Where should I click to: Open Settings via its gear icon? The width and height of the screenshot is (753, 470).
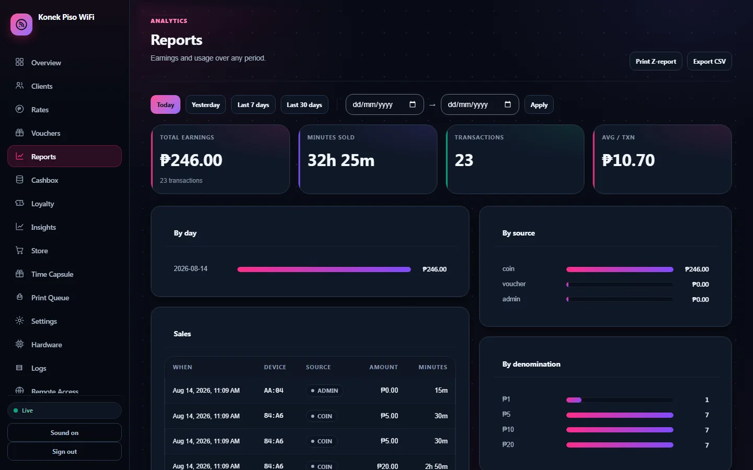[20, 321]
